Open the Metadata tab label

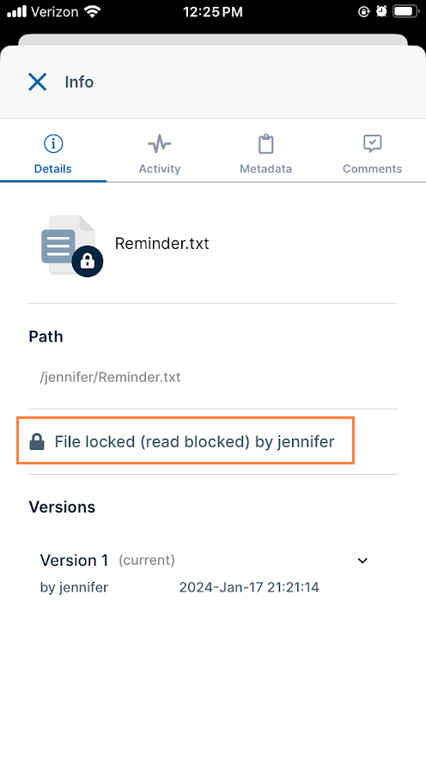pyautogui.click(x=266, y=169)
